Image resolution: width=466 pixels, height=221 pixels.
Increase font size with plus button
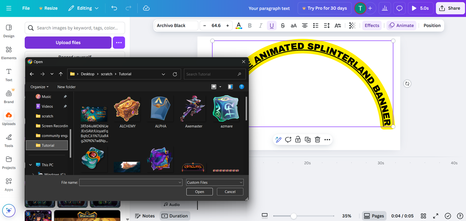228,25
